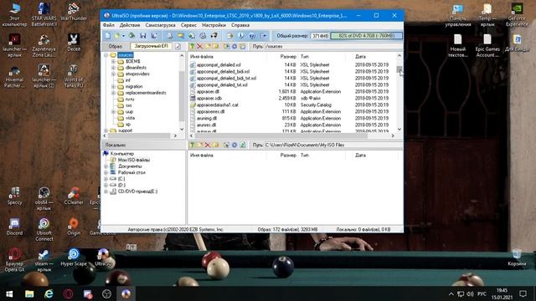Select Мои ISO-файлы in the local tree
Screen dimensions: 536x301
[x=134, y=160]
